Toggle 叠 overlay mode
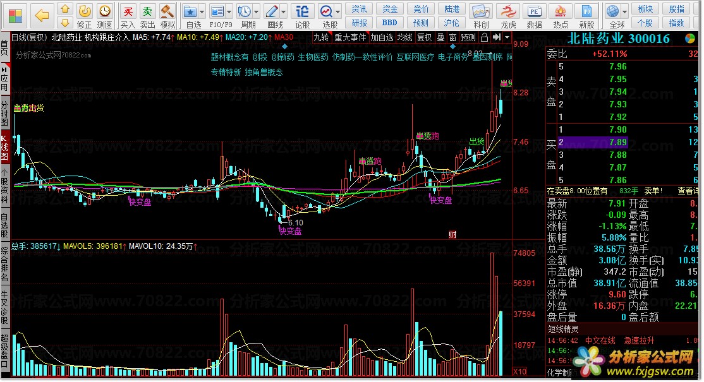704x382 pixels. click(x=441, y=38)
